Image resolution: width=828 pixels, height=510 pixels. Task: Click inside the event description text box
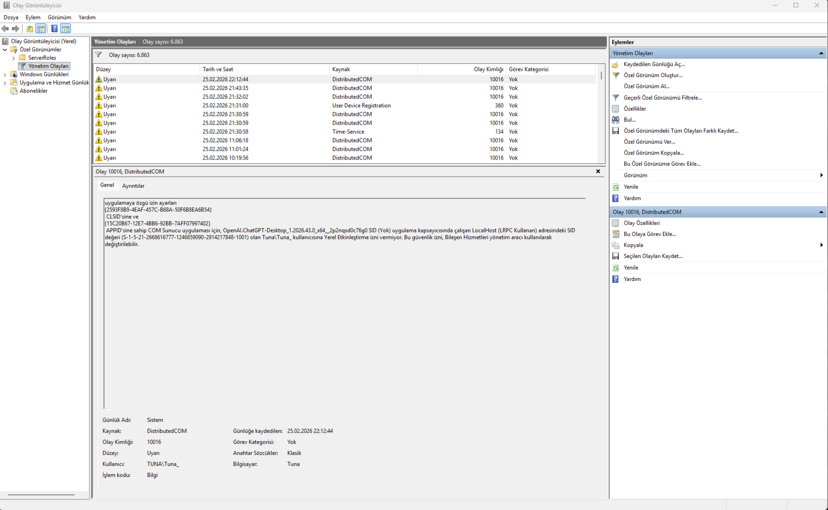[x=345, y=303]
